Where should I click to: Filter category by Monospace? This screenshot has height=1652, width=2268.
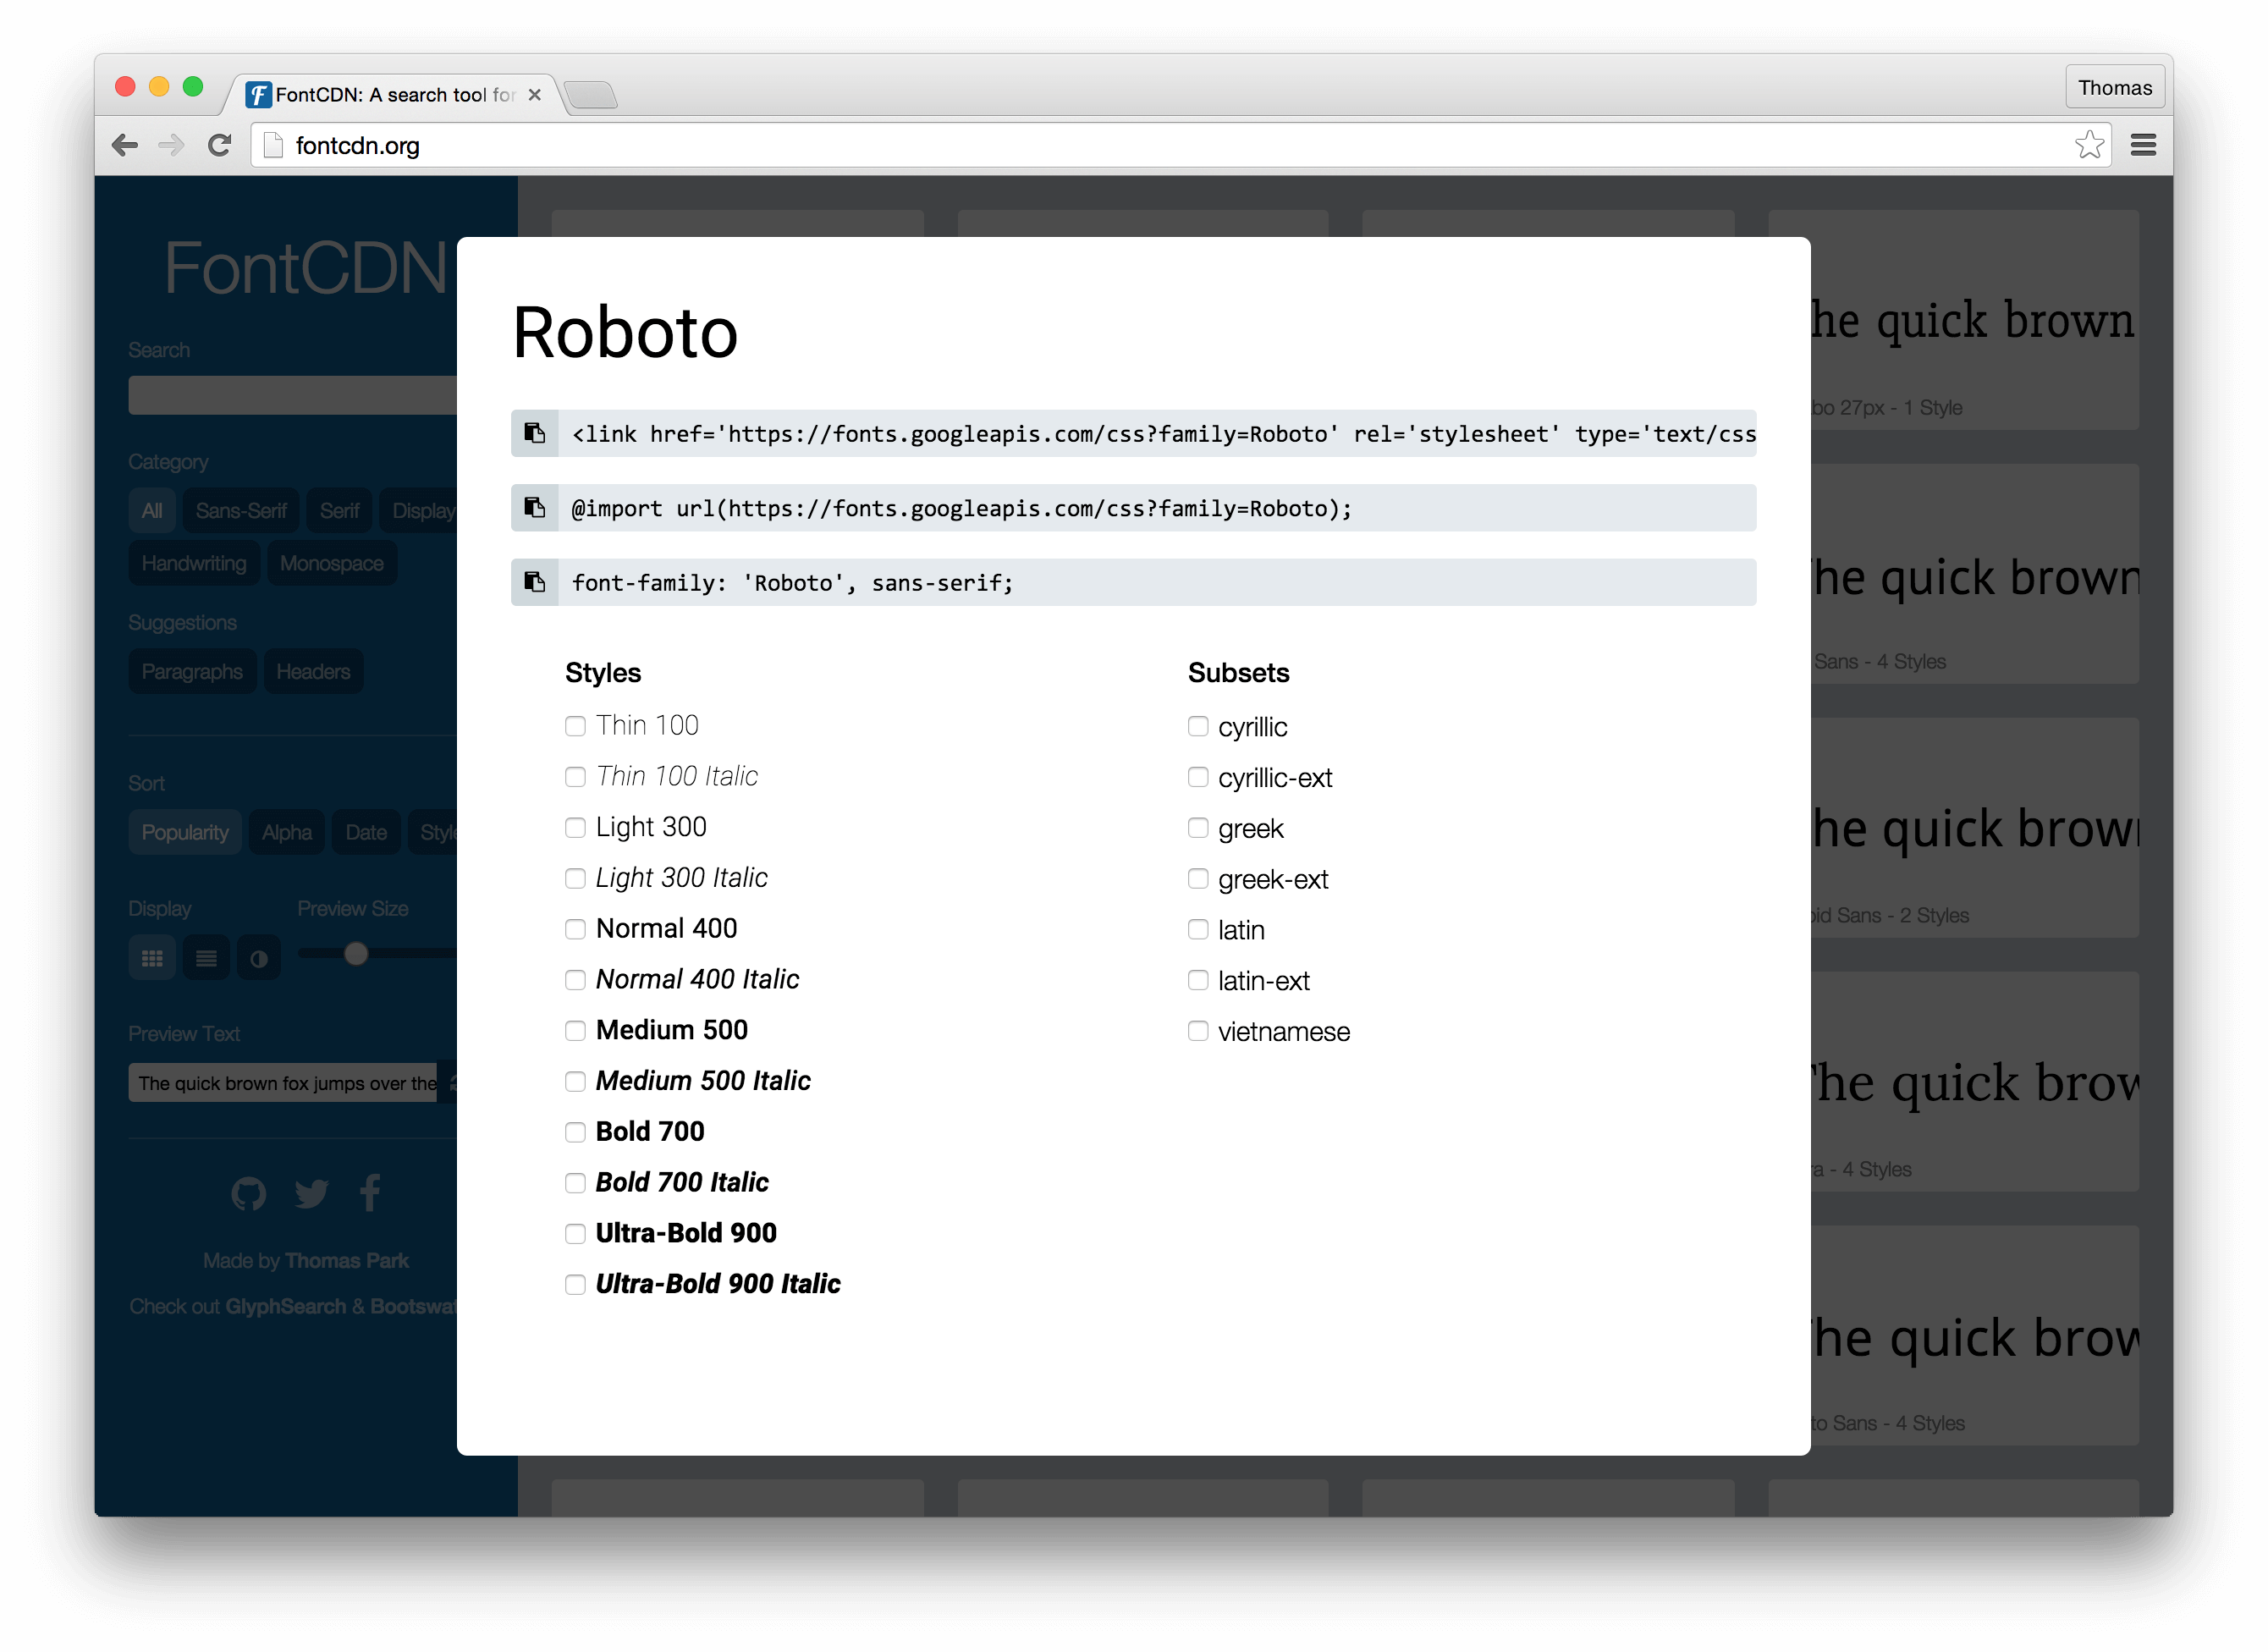pyautogui.click(x=331, y=563)
